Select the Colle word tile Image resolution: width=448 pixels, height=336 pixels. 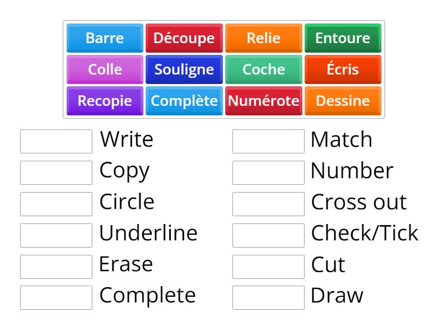point(104,69)
